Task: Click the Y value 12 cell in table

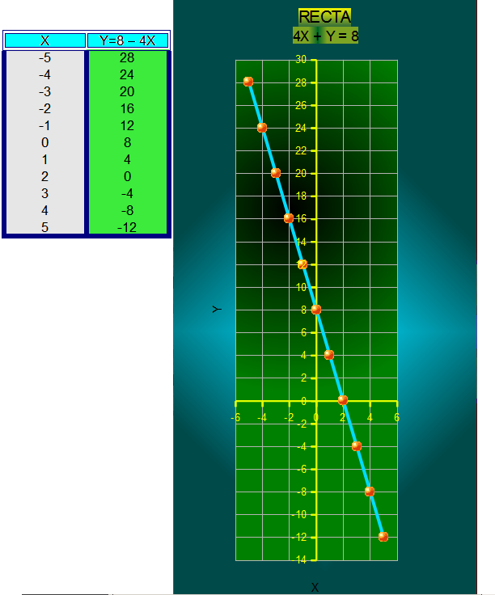Action: tap(127, 125)
